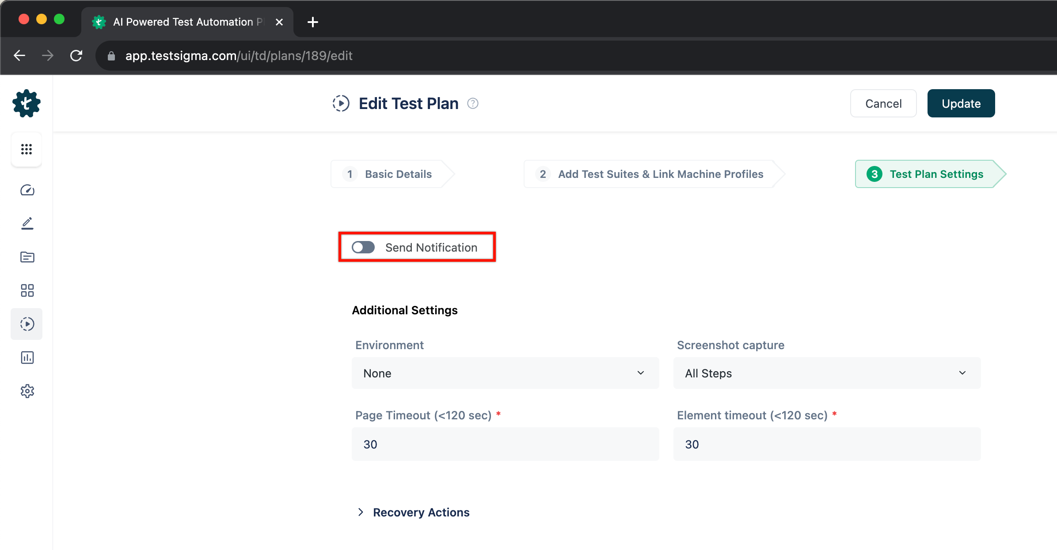Click the Cancel button
This screenshot has width=1057, height=550.
[883, 103]
